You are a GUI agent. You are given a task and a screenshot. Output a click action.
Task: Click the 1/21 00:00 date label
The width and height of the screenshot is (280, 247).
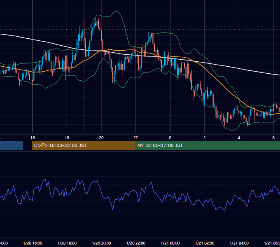[170, 243]
